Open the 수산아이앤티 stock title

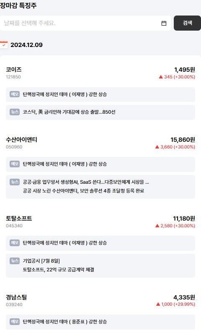pos(21,140)
